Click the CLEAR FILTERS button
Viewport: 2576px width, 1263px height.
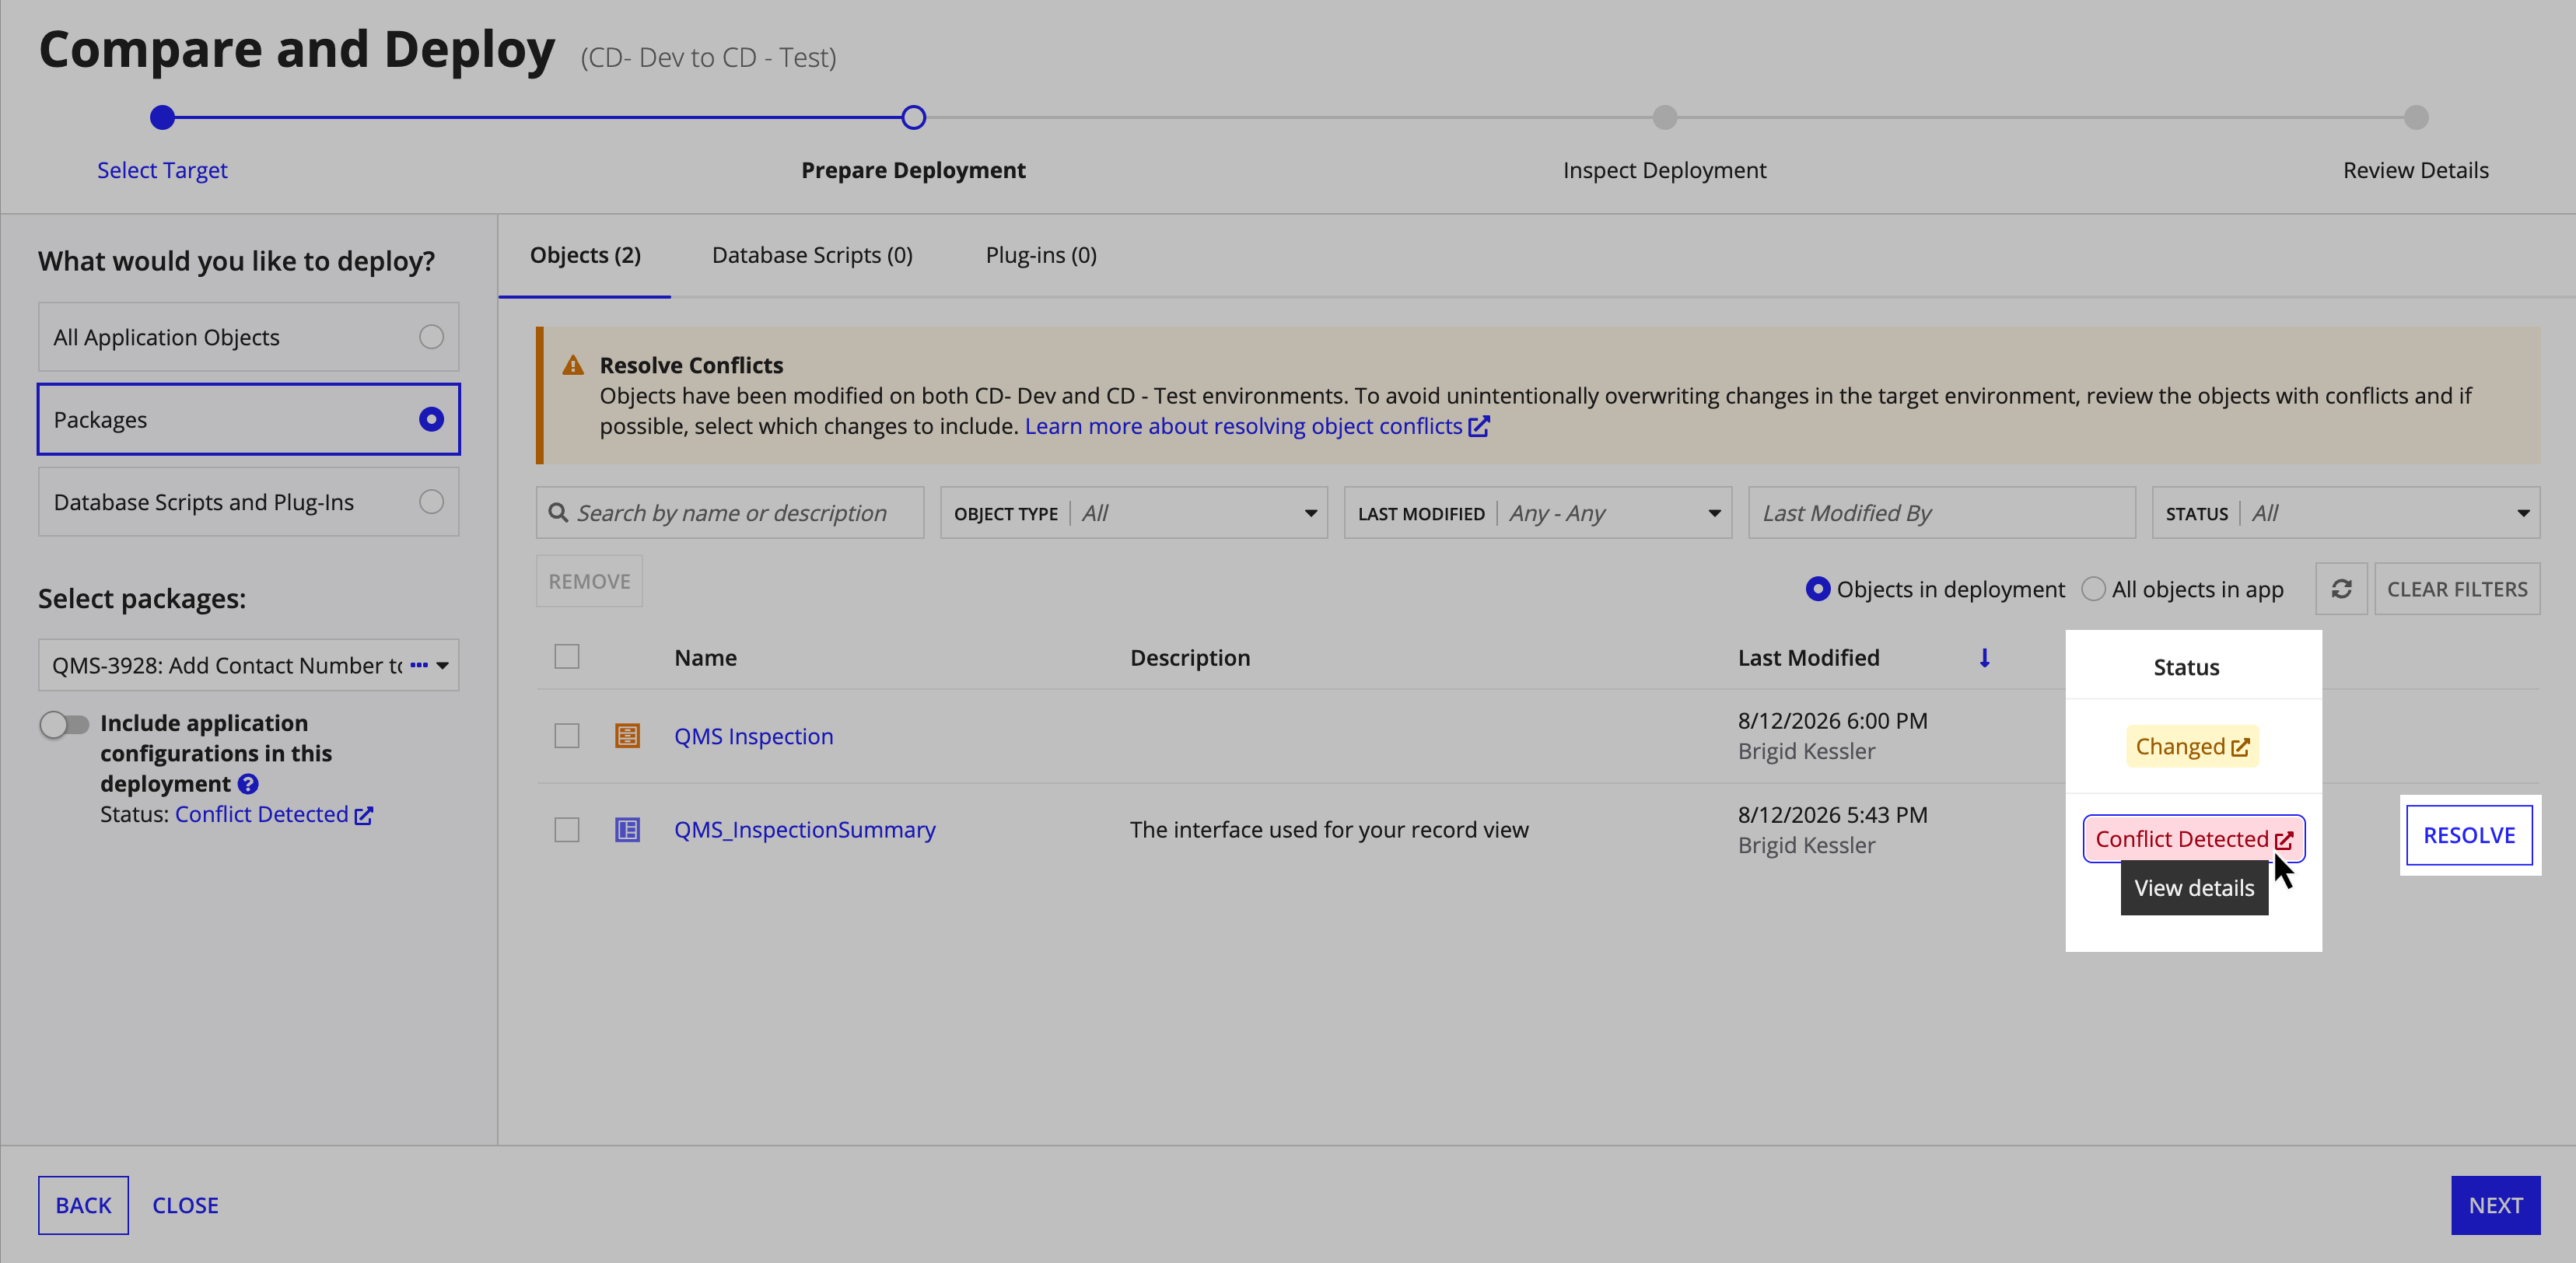coord(2457,589)
